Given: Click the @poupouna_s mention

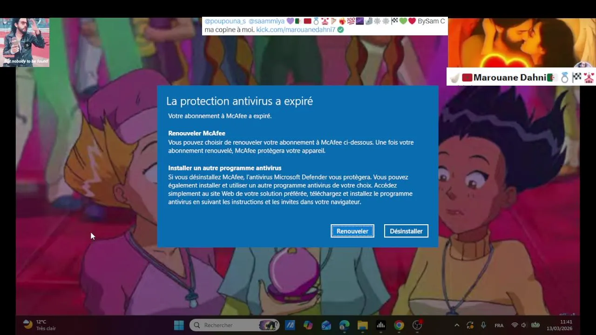Looking at the screenshot, I should [x=225, y=21].
